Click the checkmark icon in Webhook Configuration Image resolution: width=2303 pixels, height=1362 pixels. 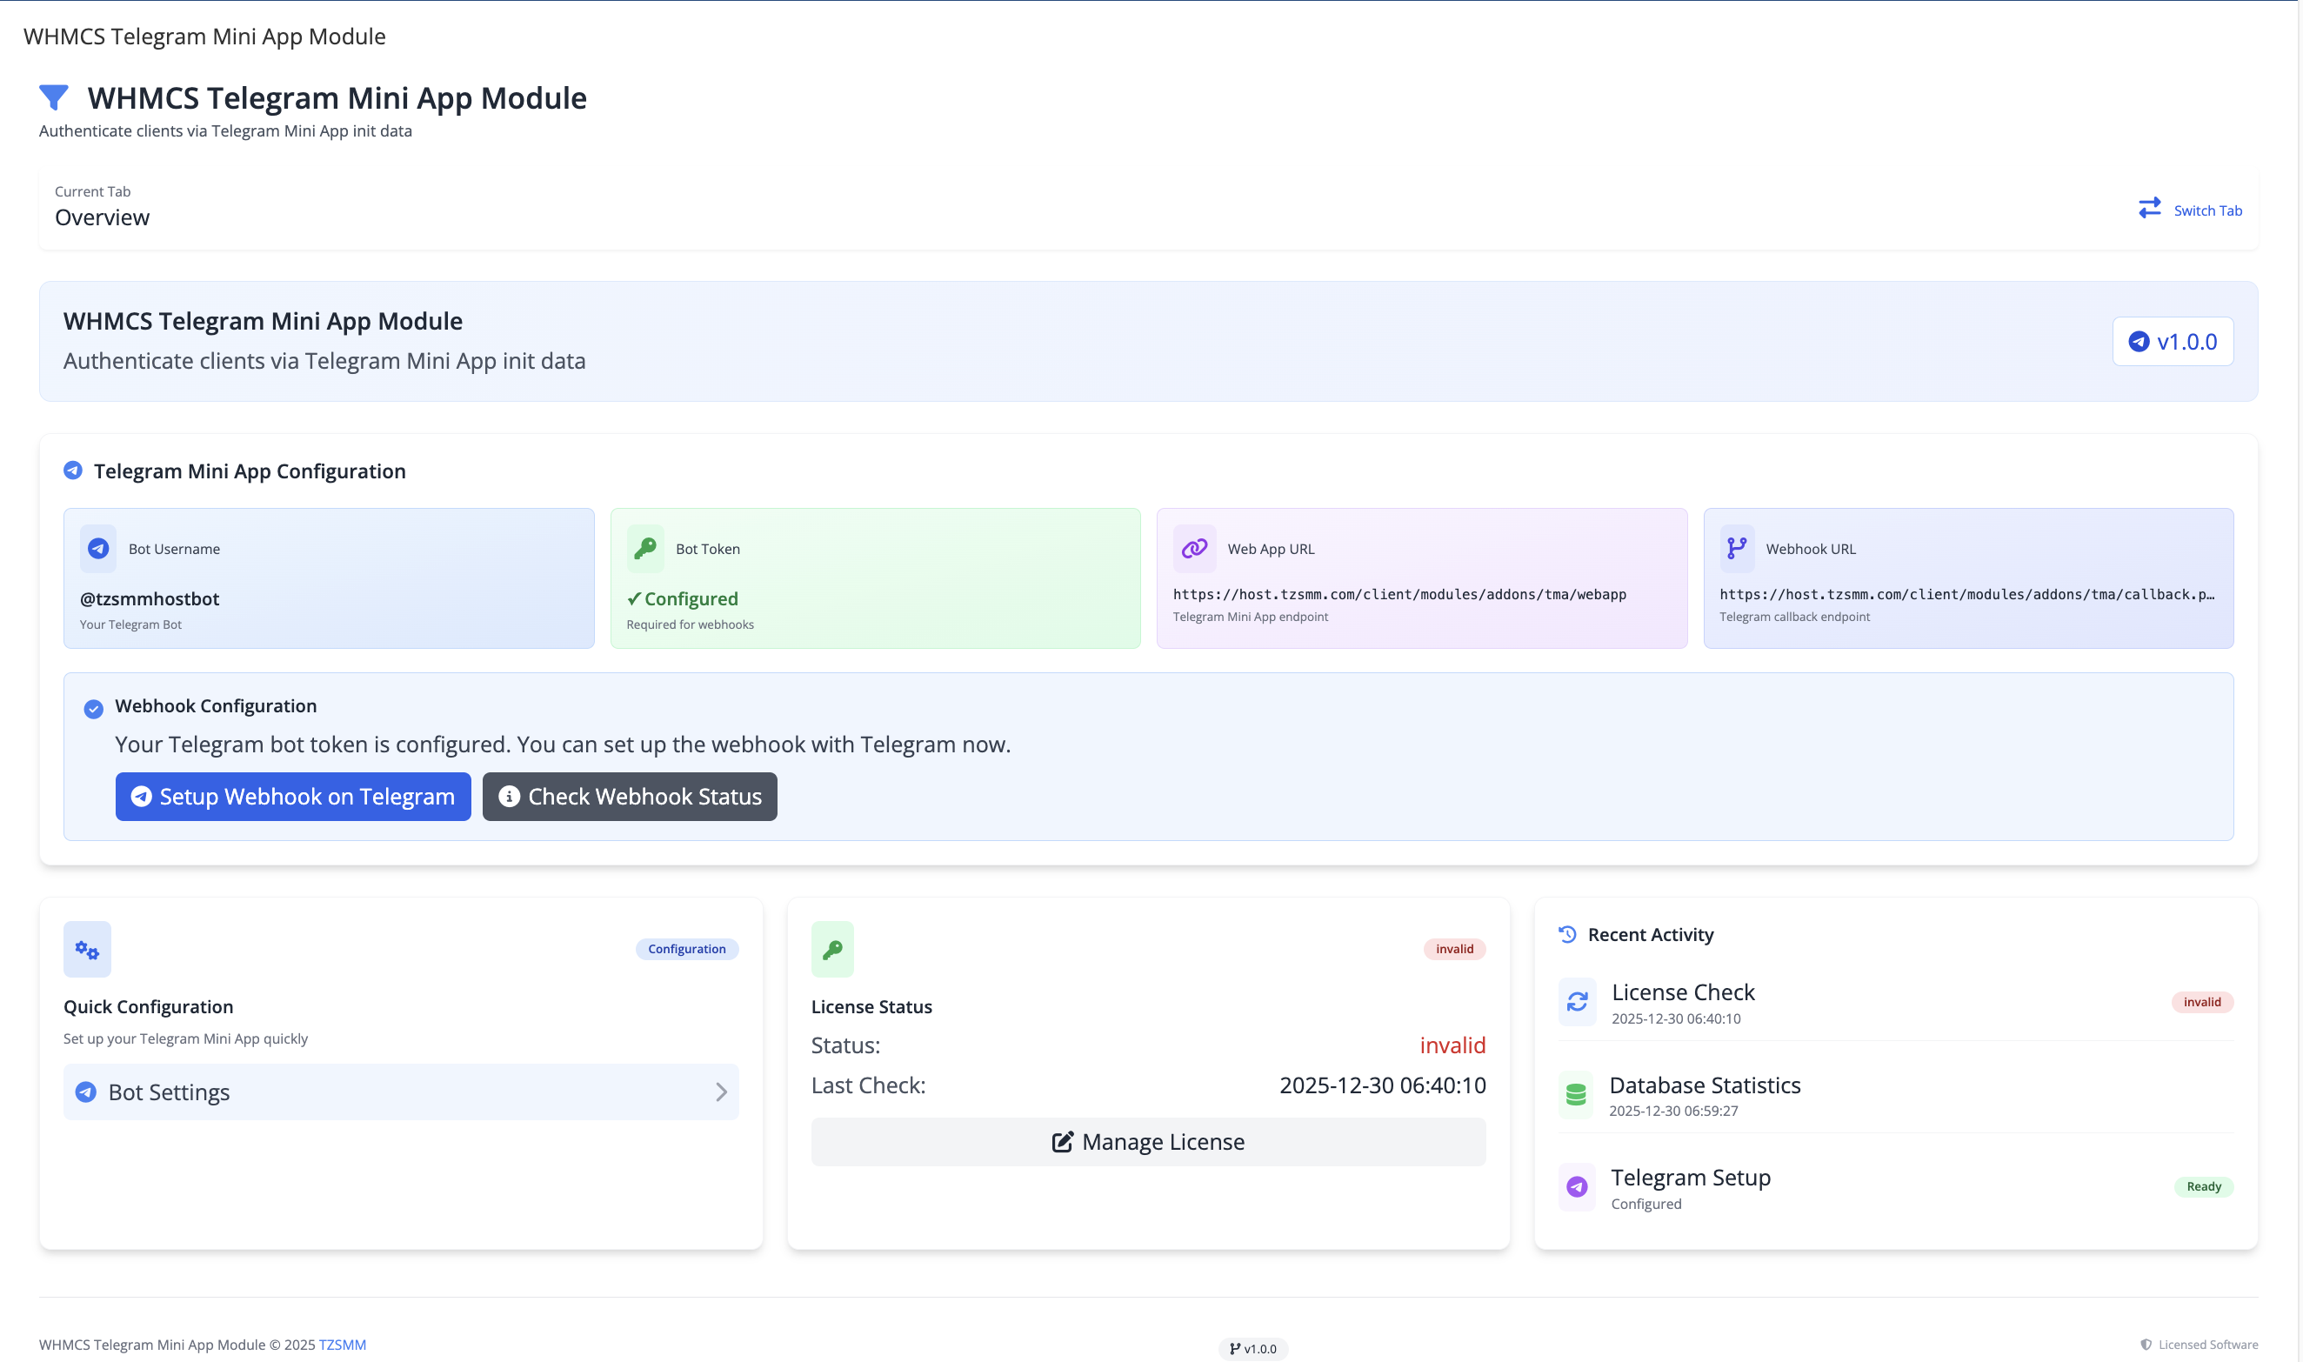(x=93, y=707)
